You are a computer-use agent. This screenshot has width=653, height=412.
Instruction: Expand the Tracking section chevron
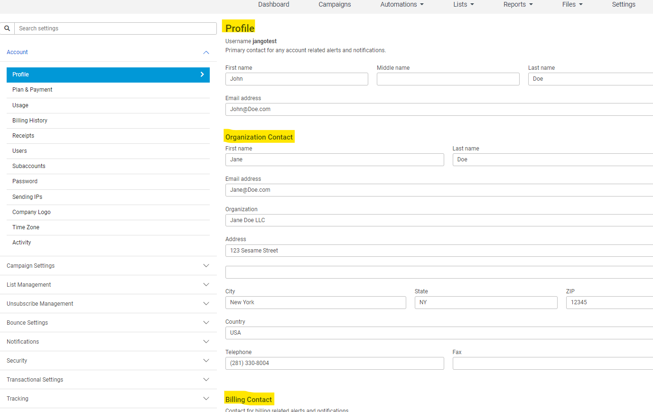click(x=206, y=399)
